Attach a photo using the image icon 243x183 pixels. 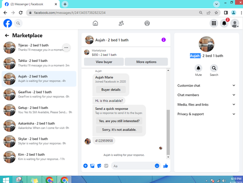pos(92,166)
